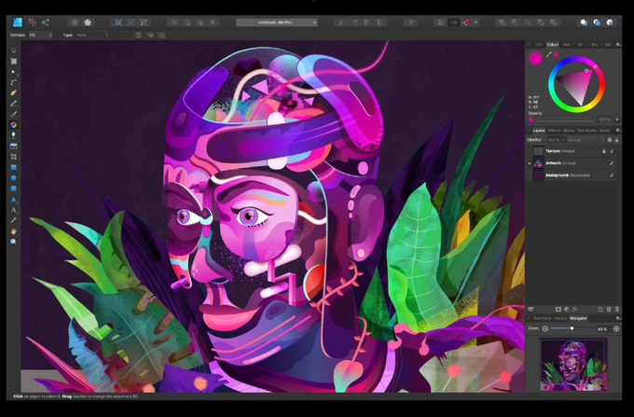634x417 pixels.
Task: Delete layer with trash icon
Action: (617, 310)
